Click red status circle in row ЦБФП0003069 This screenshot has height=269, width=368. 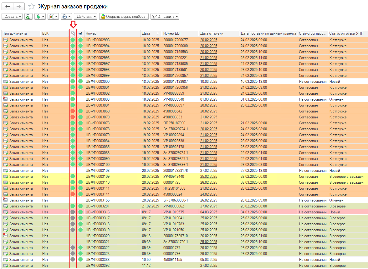click(73, 111)
